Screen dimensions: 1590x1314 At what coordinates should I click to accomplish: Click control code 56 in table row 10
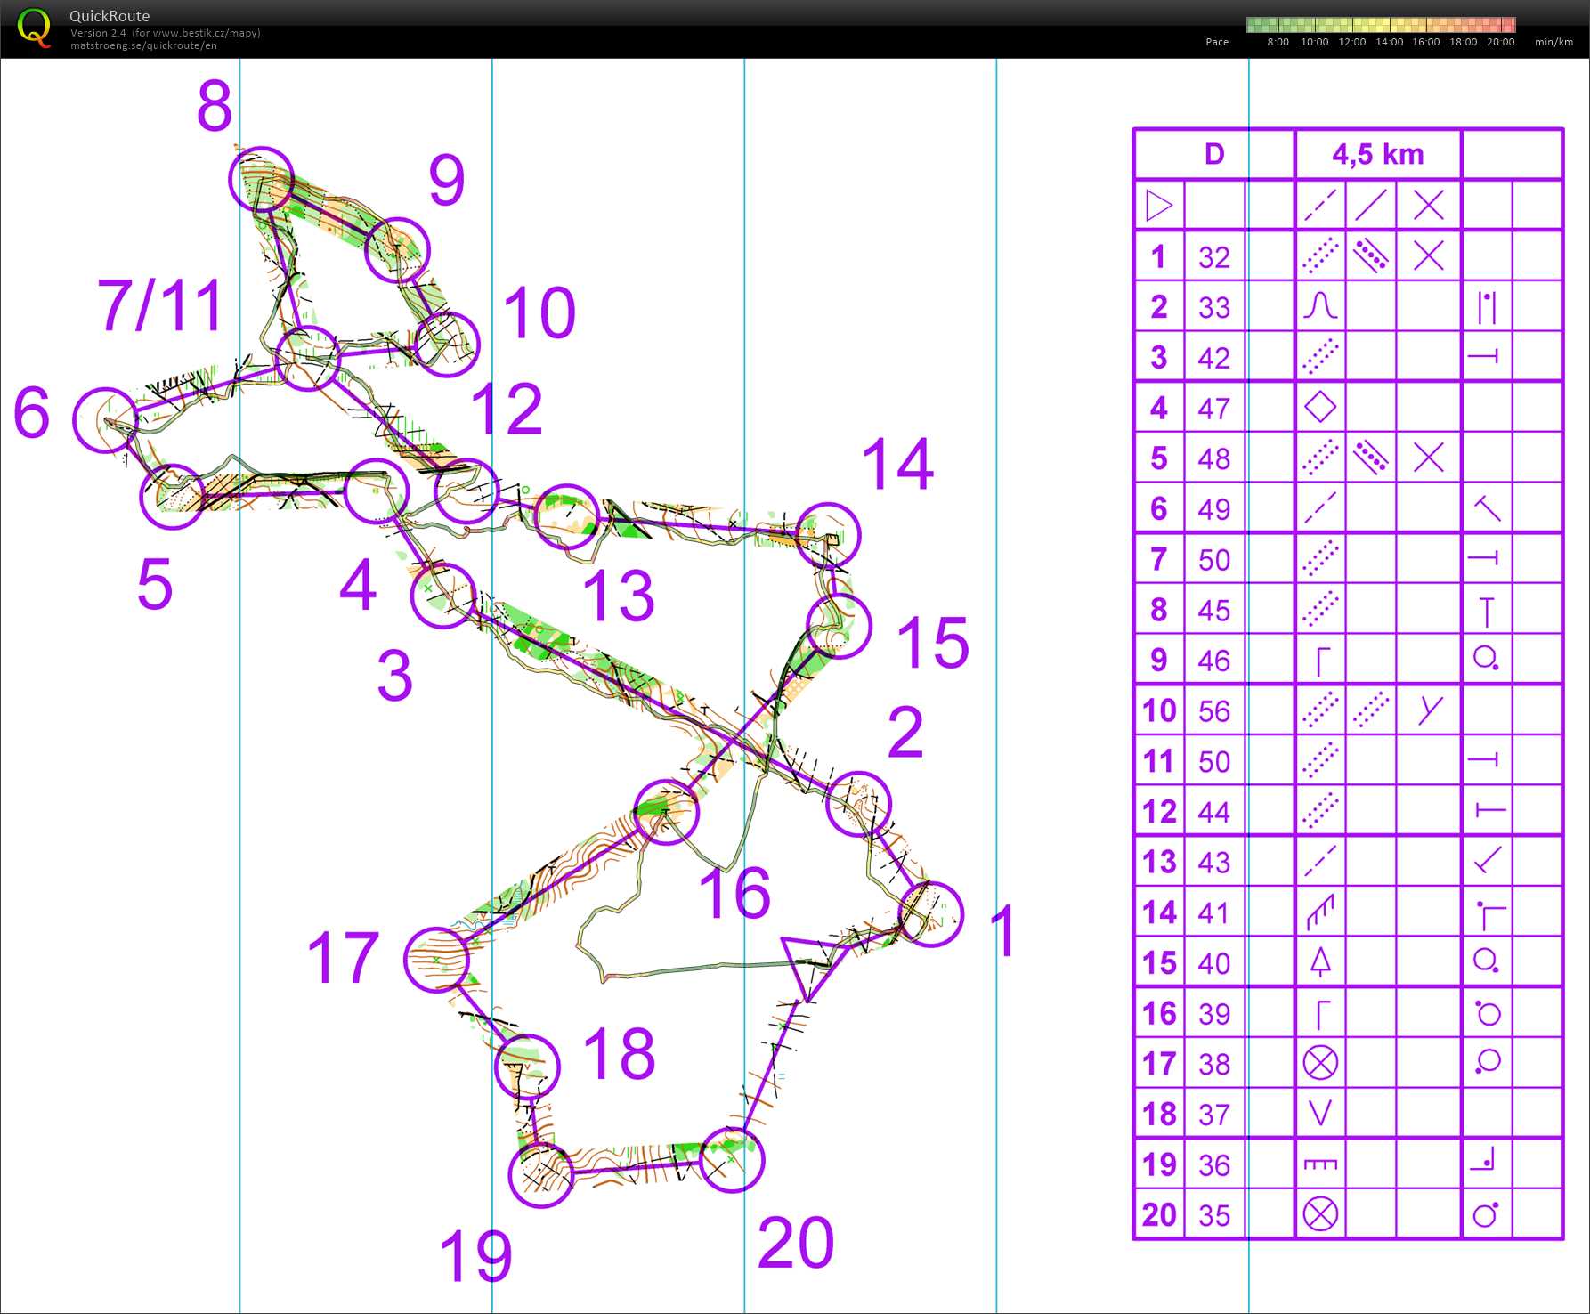[1213, 711]
